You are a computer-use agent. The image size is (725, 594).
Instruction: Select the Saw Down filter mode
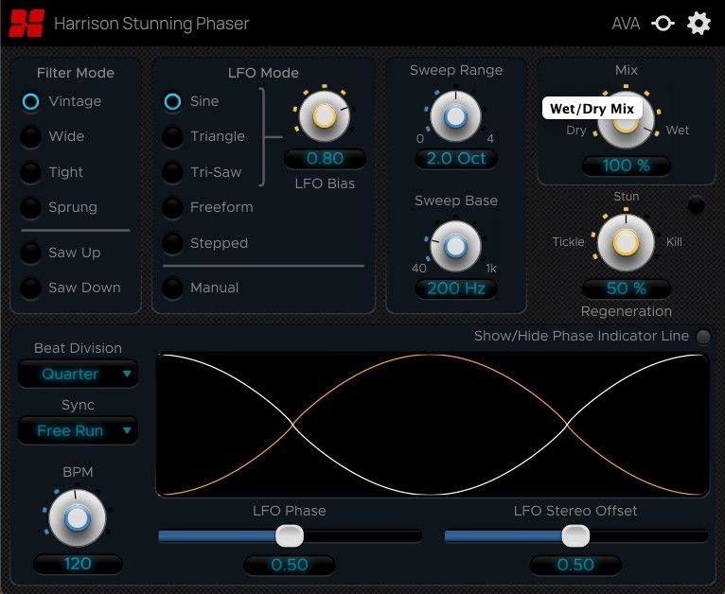[x=32, y=288]
